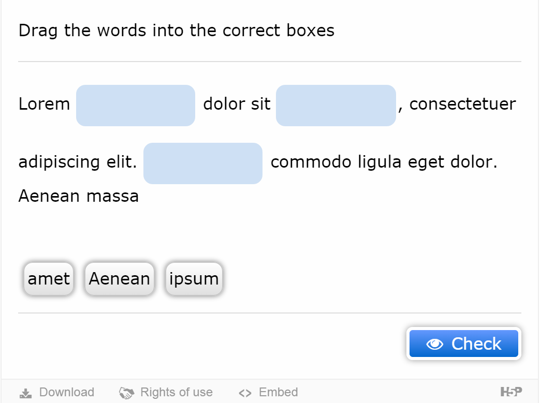
Task: Click the word "Lorem" starting the sentence
Action: 44,104
